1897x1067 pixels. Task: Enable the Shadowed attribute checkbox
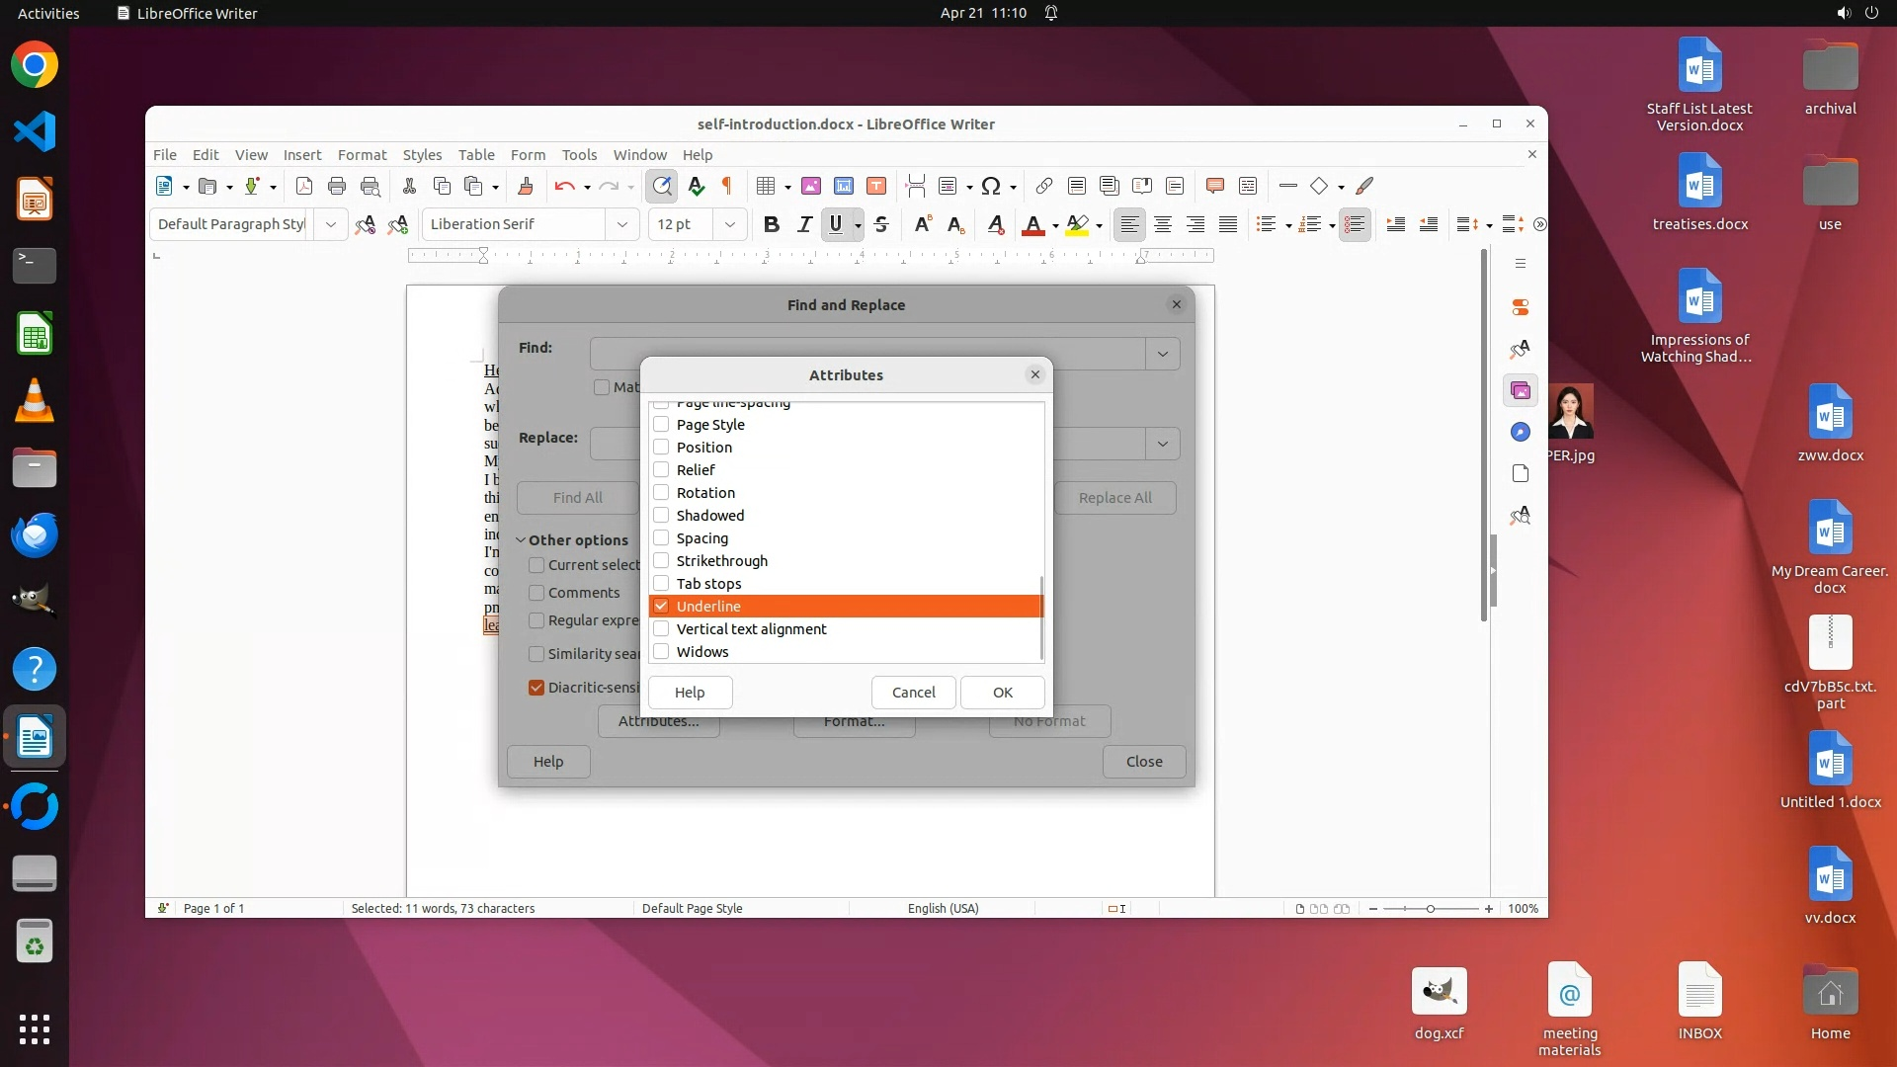coord(661,515)
